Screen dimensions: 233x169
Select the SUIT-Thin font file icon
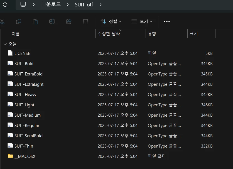point(10,146)
